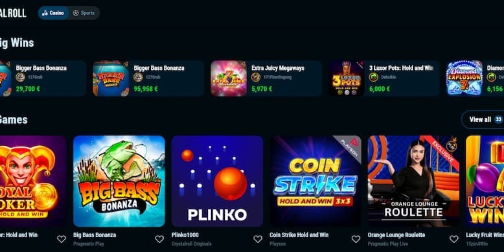Switch to the Sports tab

(x=84, y=13)
